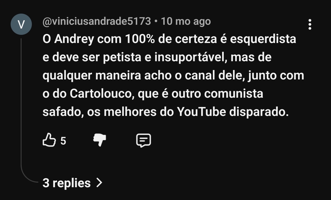Open the three-dot options menu

point(309,24)
